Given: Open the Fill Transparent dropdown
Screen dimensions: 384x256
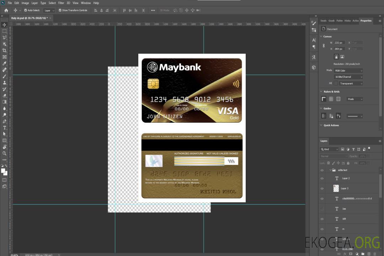Looking at the screenshot, I should tap(351, 84).
